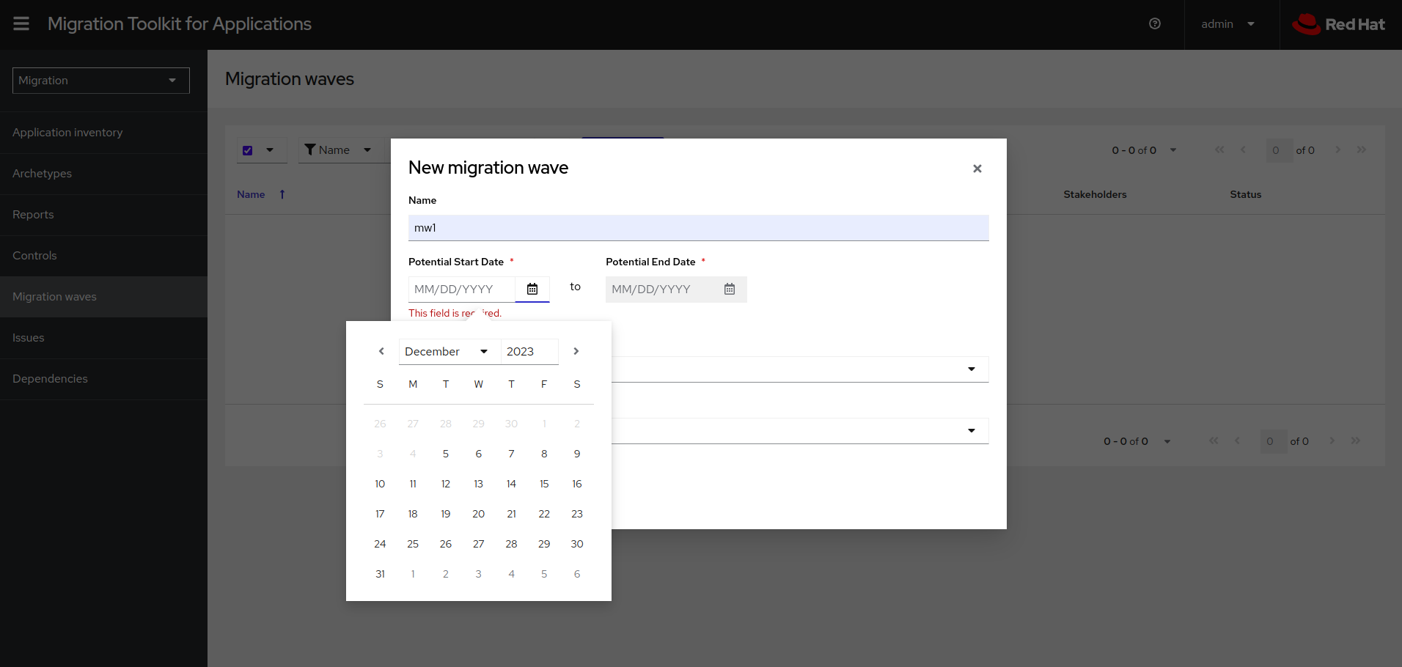Pick December 25 as the date
Screen dimensions: 1402x667
pyautogui.click(x=413, y=544)
